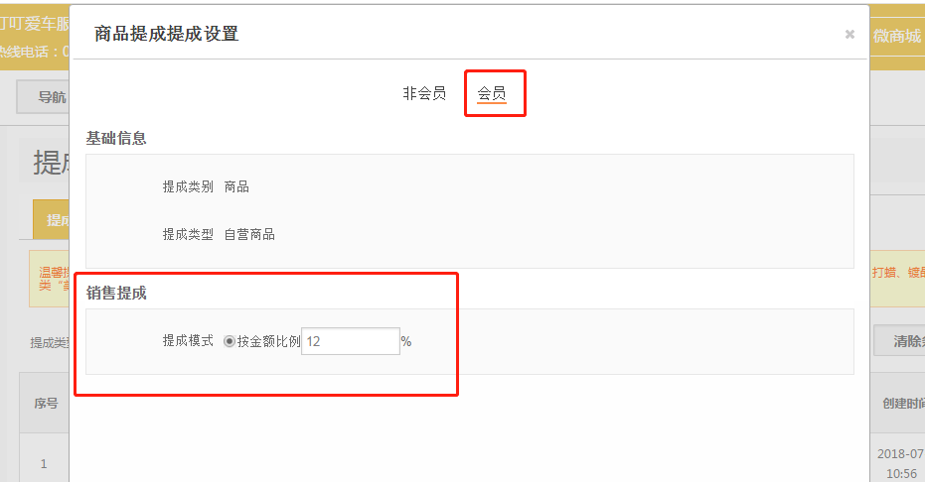Click the 提成类别 value 商品
The width and height of the screenshot is (925, 482).
[x=236, y=186]
